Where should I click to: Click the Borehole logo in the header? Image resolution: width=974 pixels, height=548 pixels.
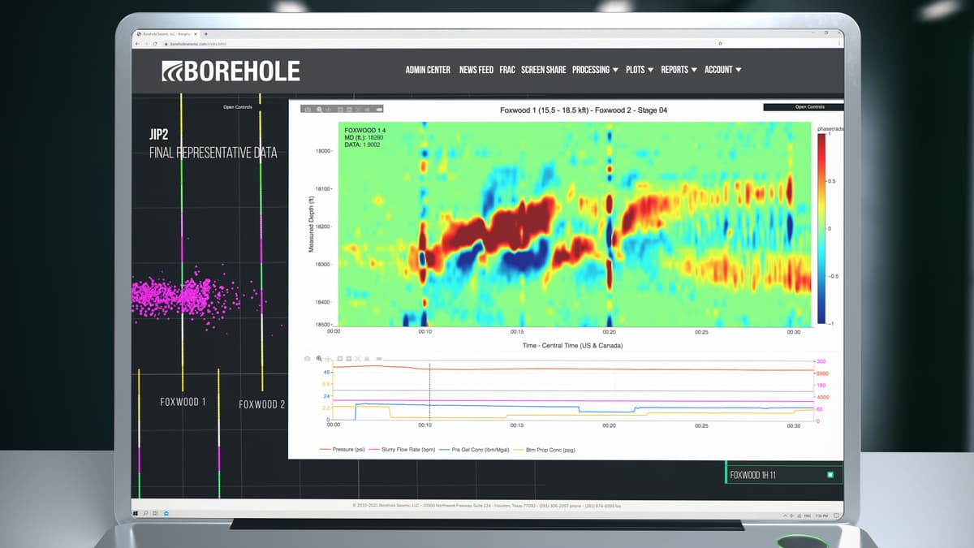231,71
